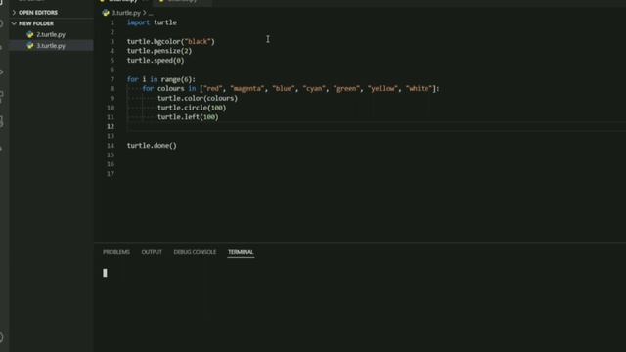Click the "magenta" string in the list

pos(247,89)
